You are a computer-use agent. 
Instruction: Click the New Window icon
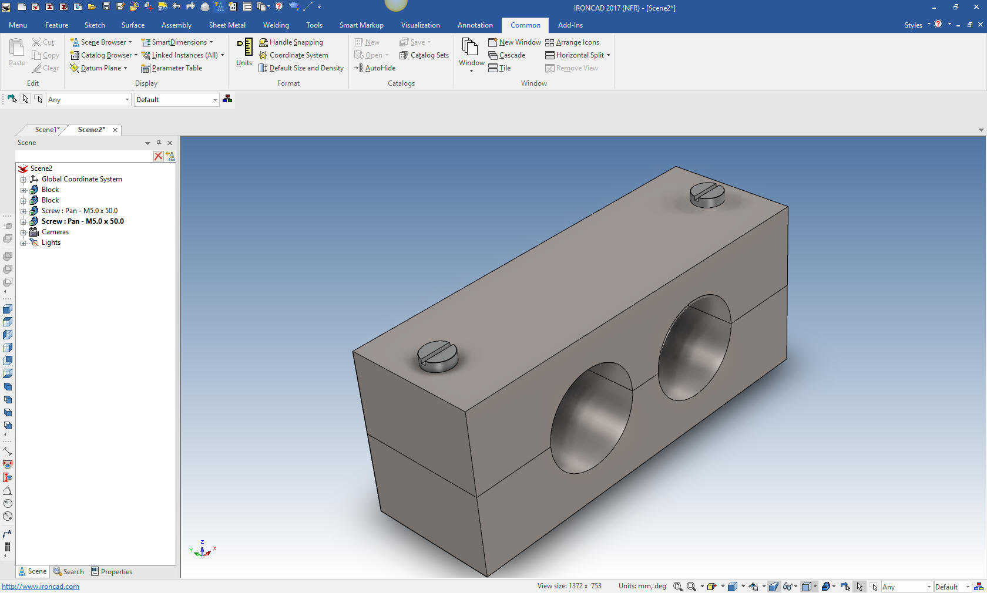(493, 42)
